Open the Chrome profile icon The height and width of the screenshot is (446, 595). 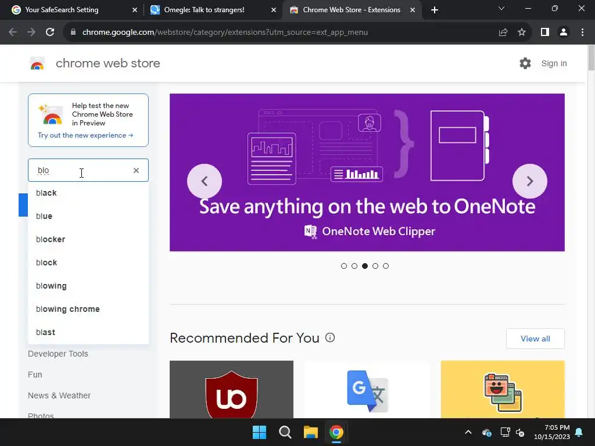coord(564,33)
